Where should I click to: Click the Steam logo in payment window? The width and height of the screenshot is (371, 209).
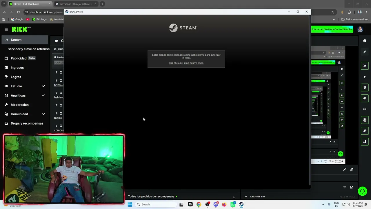183,28
